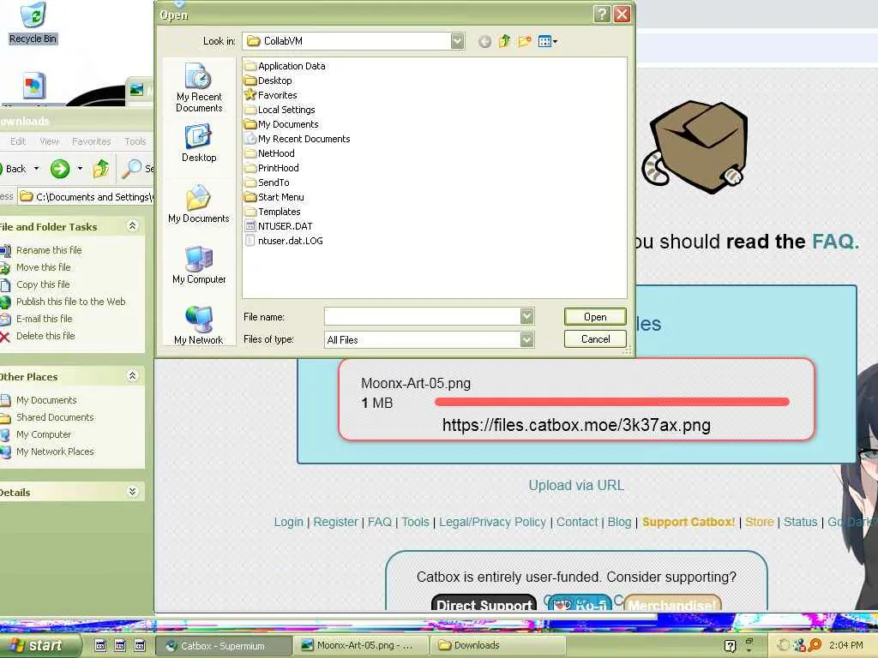
Task: Select the ntuser.dat.LOG file
Action: tap(284, 241)
